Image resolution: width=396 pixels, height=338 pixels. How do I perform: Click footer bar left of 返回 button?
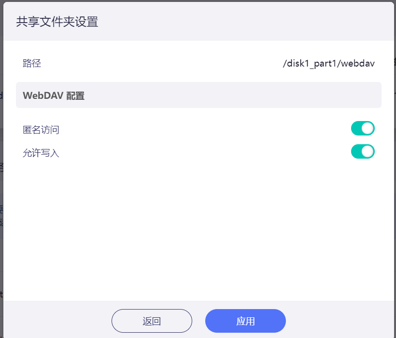coord(58,320)
